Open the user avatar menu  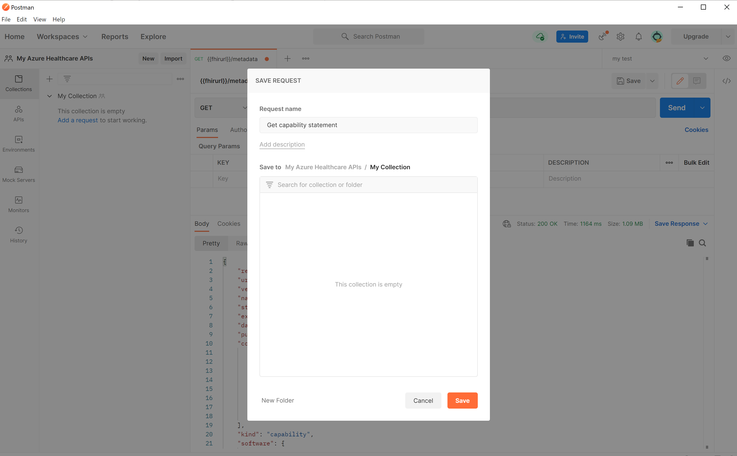pyautogui.click(x=657, y=37)
